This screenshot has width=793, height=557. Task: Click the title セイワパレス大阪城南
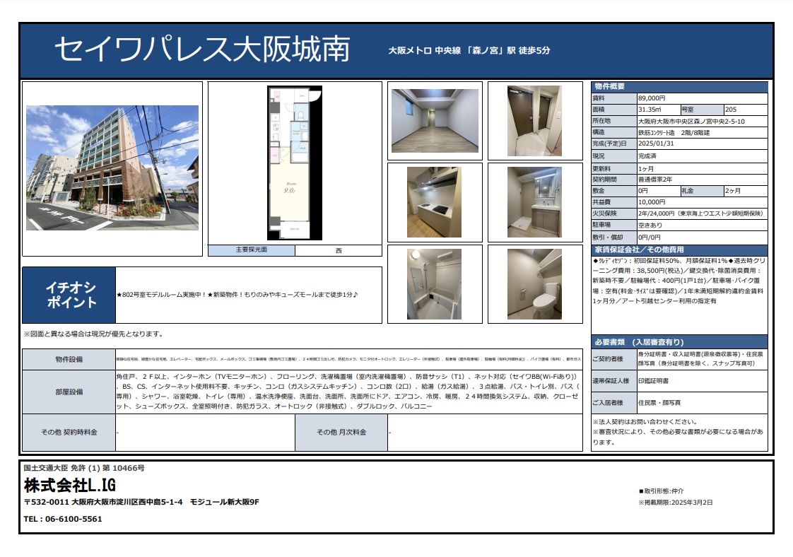click(x=202, y=49)
